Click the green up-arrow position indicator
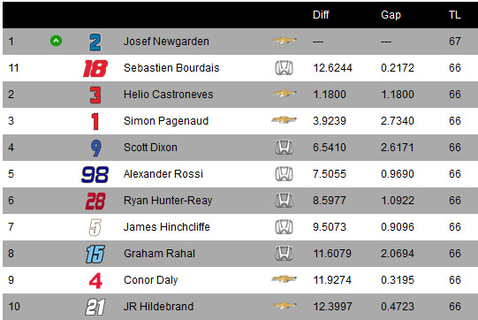 56,41
